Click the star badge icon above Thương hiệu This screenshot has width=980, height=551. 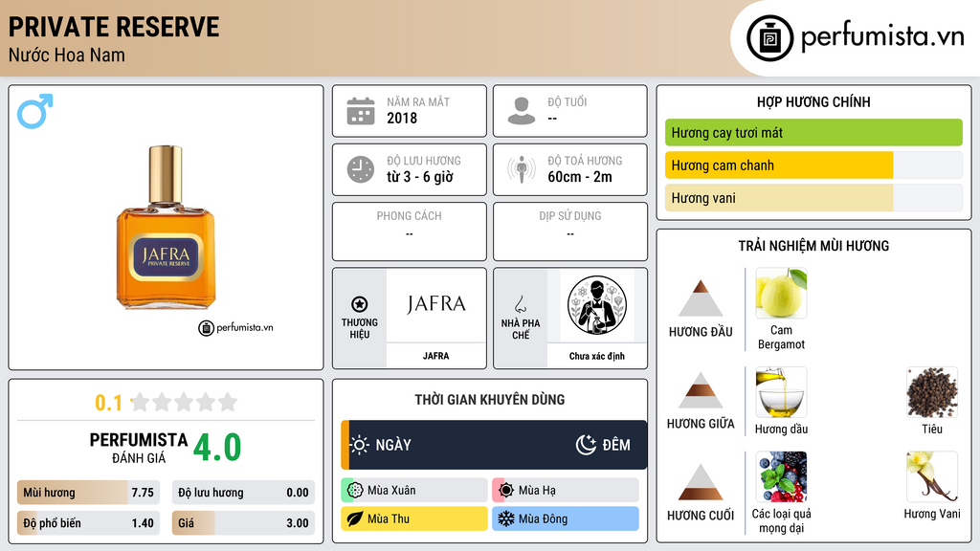tap(360, 304)
